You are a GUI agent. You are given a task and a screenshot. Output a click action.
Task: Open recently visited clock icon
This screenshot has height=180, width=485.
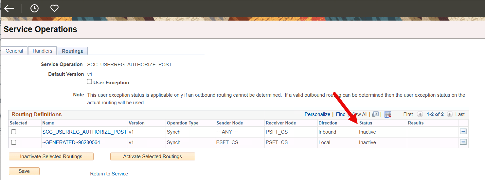point(34,8)
